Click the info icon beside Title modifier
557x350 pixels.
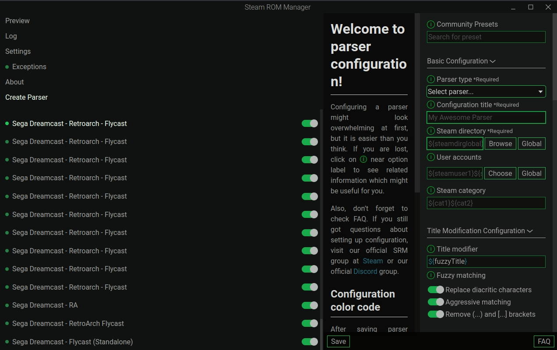[431, 249]
